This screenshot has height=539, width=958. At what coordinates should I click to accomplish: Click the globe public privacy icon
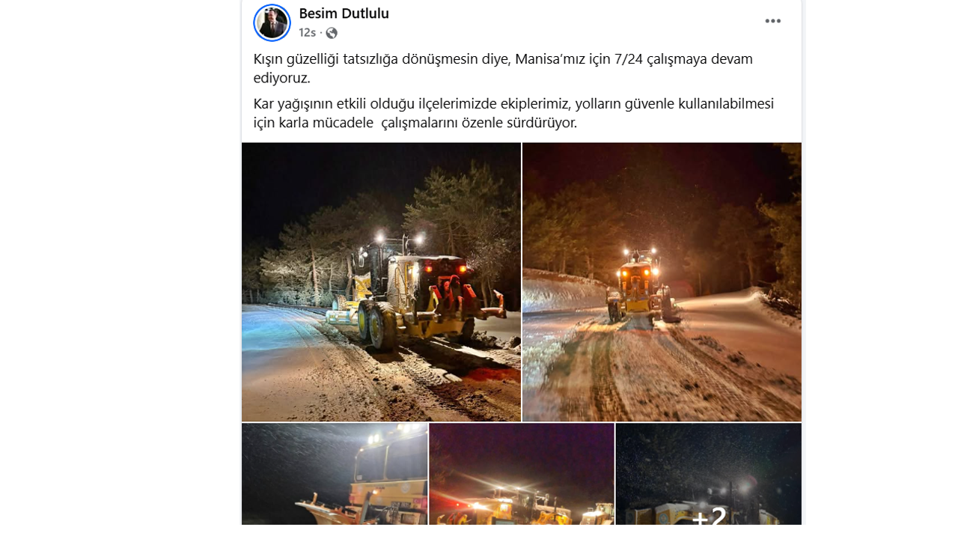(x=332, y=33)
